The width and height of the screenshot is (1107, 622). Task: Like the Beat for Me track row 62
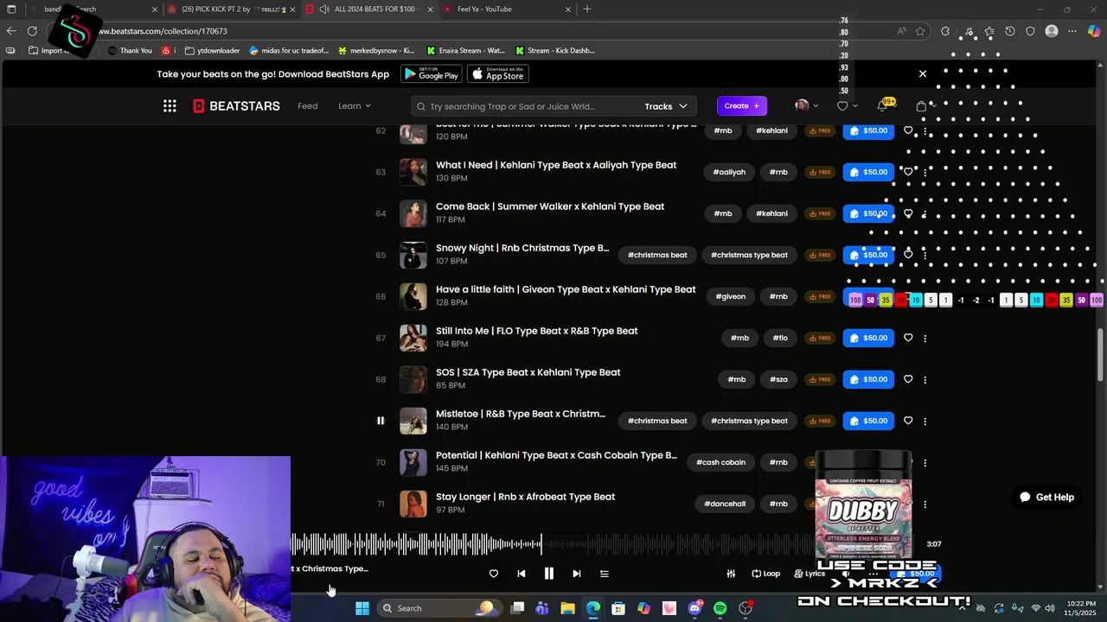click(908, 130)
